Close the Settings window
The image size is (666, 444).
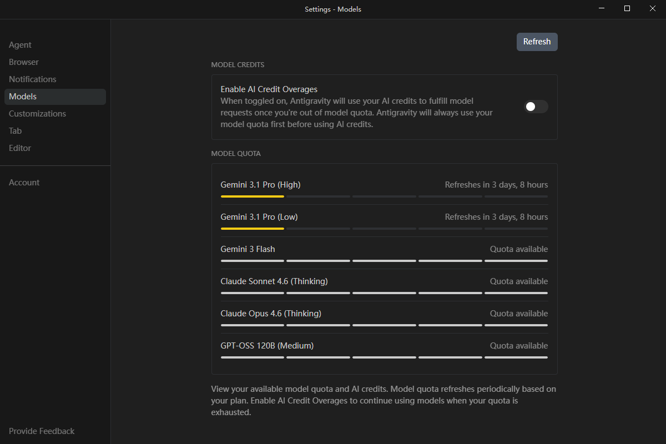click(653, 9)
